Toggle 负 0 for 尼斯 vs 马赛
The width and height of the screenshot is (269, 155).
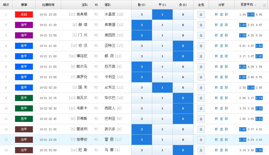coord(183,150)
